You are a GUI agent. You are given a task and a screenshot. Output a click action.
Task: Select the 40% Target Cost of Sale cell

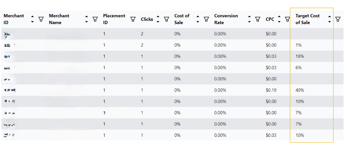point(300,90)
